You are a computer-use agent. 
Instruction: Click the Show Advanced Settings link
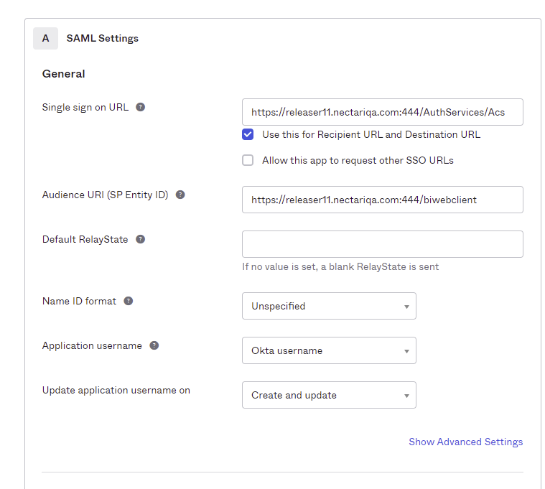click(465, 442)
